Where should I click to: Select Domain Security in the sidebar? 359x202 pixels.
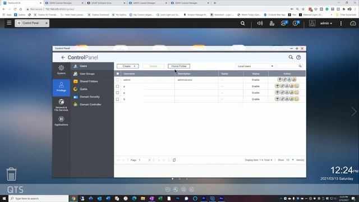pyautogui.click(x=92, y=97)
